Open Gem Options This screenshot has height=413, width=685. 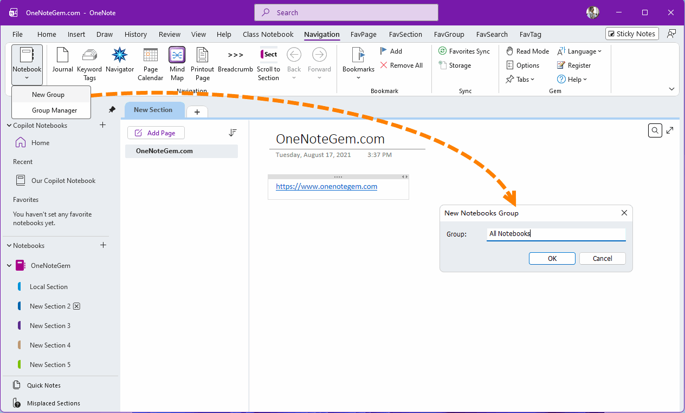click(522, 65)
